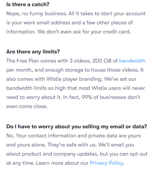
Task: Open the Privacy Policy link
Action: click(x=106, y=163)
